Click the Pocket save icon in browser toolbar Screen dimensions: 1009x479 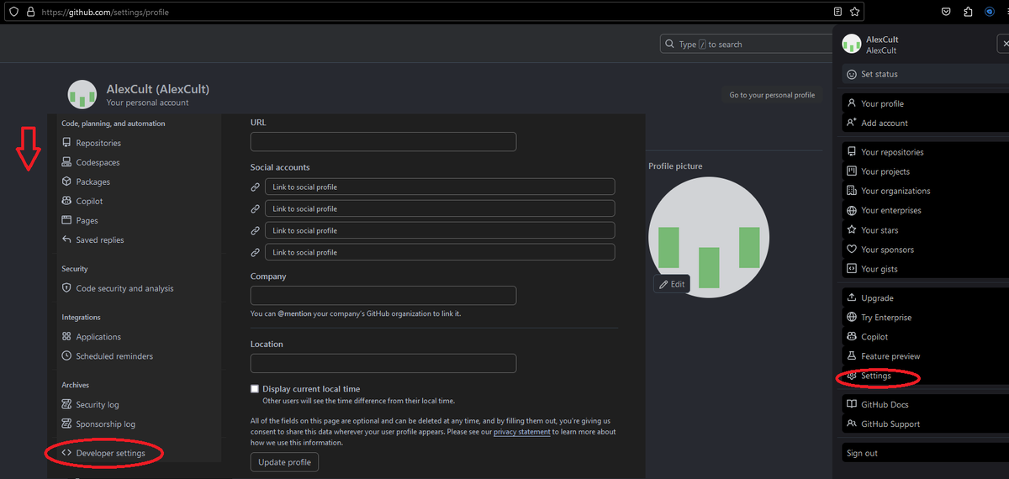pyautogui.click(x=946, y=12)
